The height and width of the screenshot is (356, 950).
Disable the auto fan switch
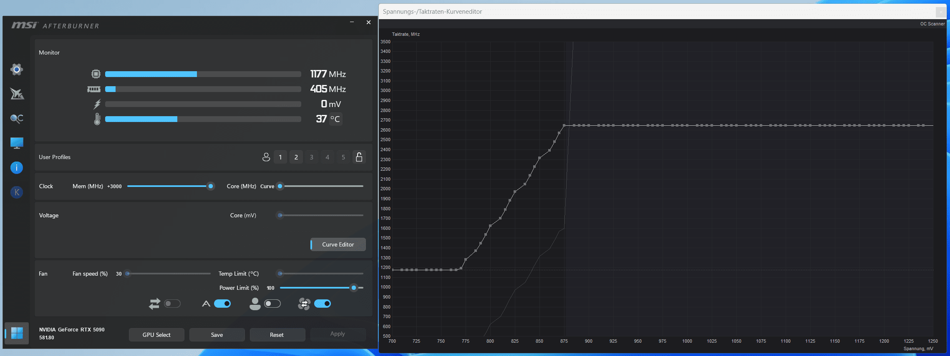click(222, 304)
